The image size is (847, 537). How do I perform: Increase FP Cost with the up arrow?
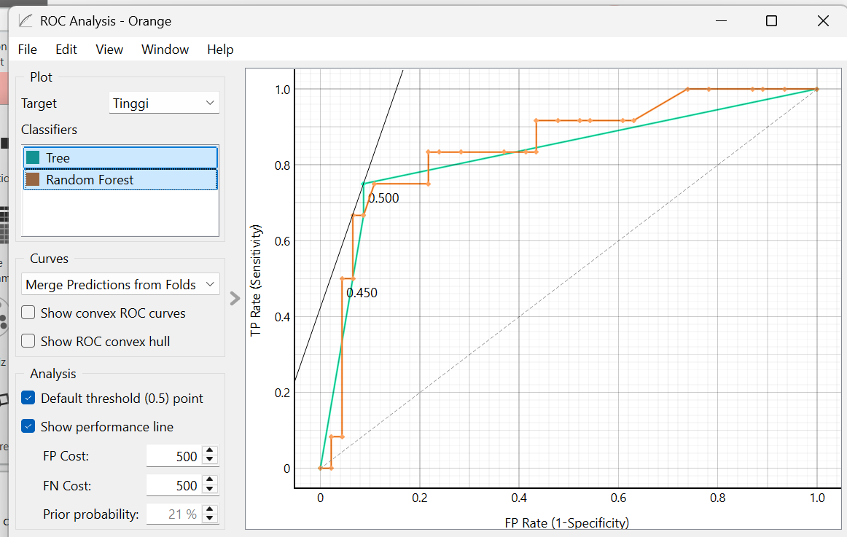pos(210,451)
